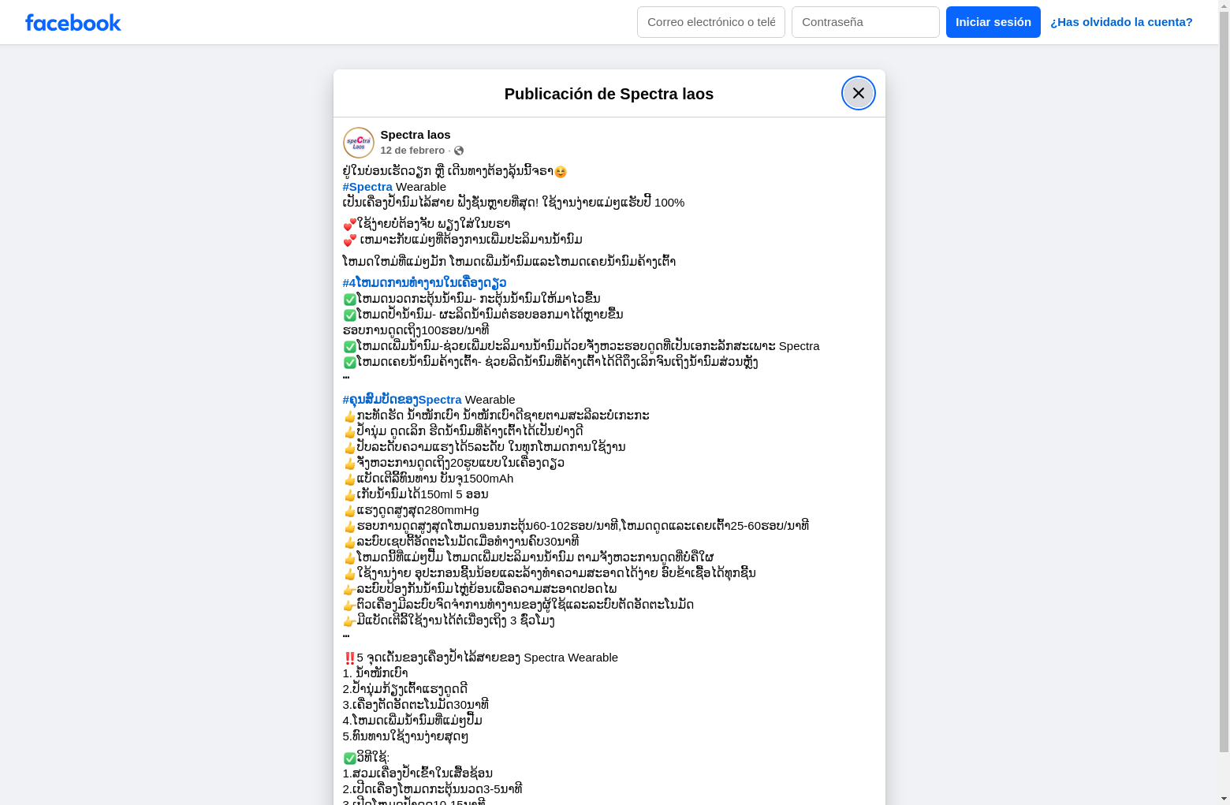Open the ¿Has olvidado la cuenta? link
Viewport: 1230px width, 805px height.
(1121, 22)
